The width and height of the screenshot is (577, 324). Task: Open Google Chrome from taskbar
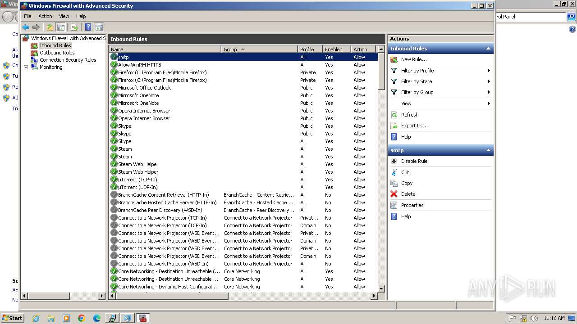tap(82, 318)
